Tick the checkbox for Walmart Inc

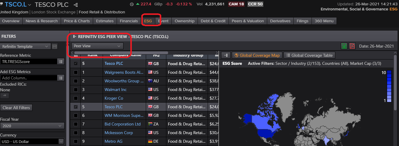click(76, 90)
